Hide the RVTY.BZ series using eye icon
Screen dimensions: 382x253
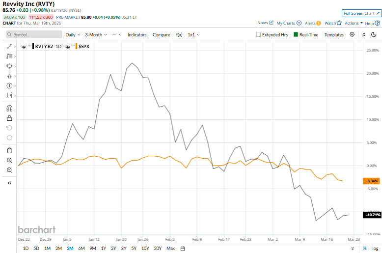coord(24,46)
